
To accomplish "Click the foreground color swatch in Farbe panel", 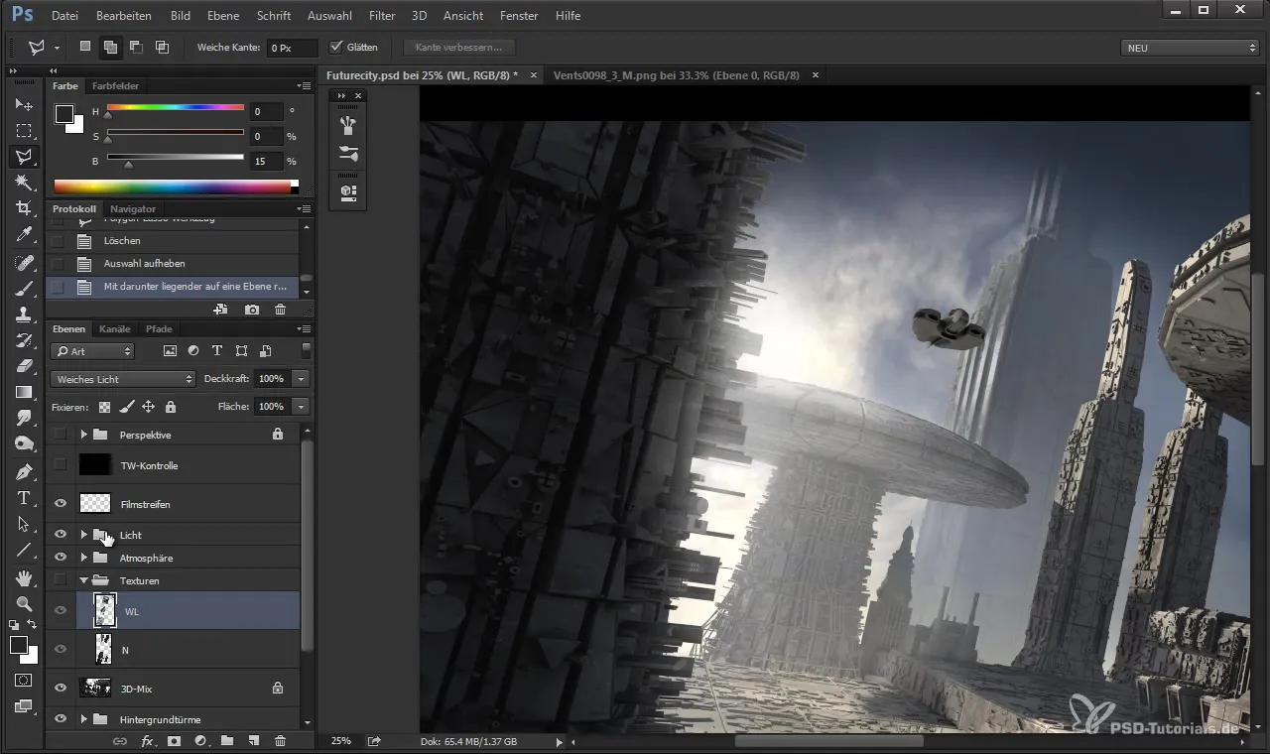I will (63, 113).
